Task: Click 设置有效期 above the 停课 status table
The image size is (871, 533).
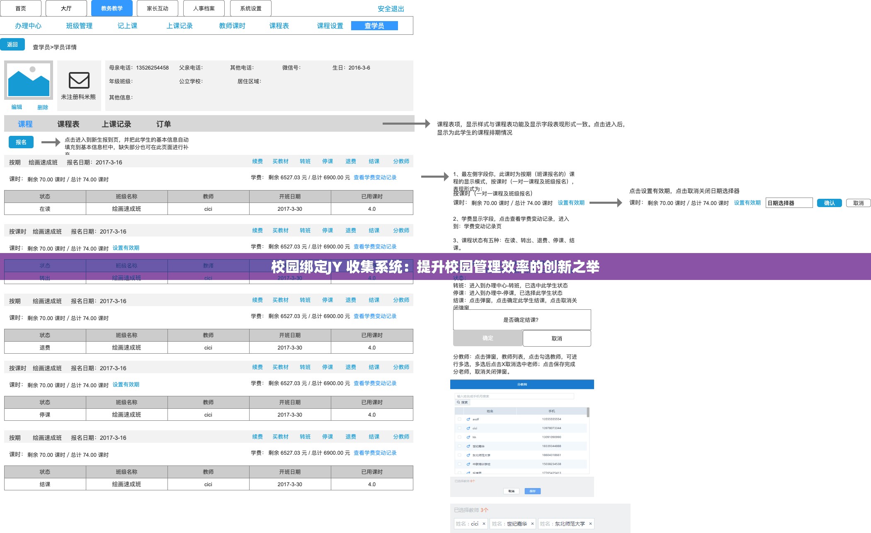Action: coord(126,384)
